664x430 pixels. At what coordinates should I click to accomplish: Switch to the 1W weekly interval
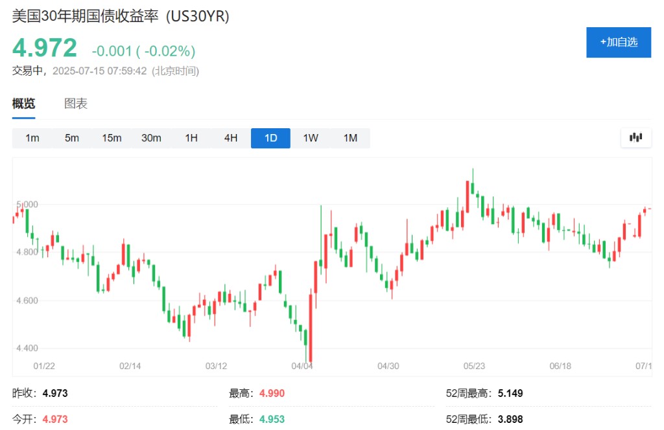point(311,138)
